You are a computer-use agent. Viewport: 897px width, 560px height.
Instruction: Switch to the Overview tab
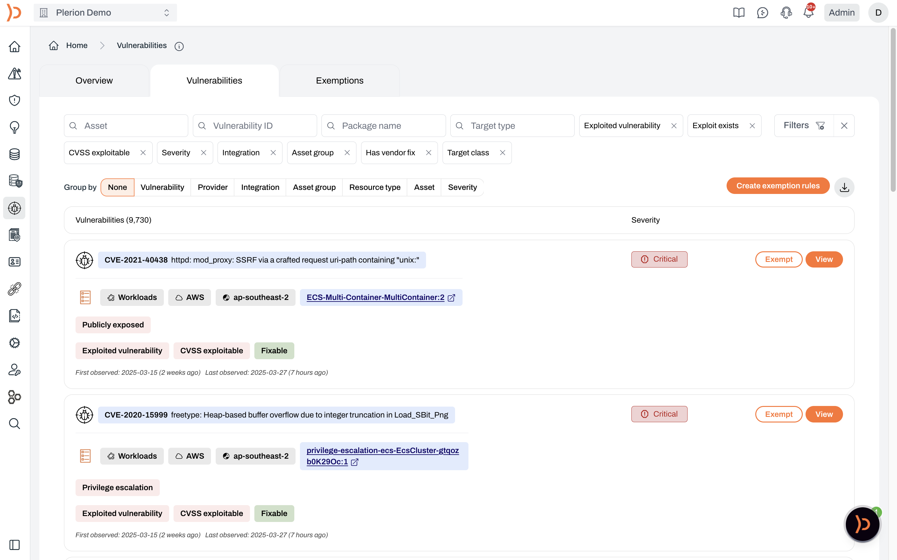pyautogui.click(x=94, y=81)
